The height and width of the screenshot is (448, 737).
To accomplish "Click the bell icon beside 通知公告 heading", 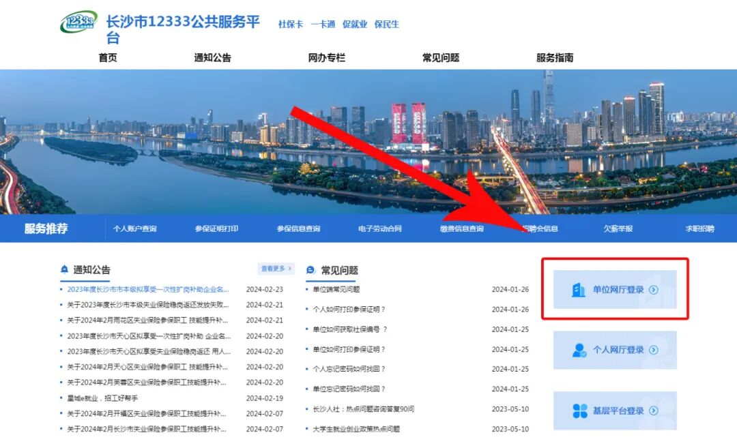I will click(x=63, y=269).
